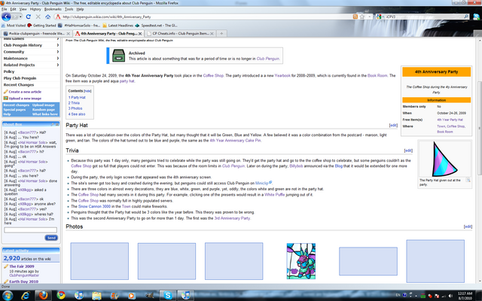Open the back/forward history dropdown
482x301 pixels.
(20, 17)
